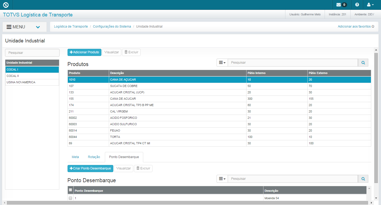Click Excluir button above Produtos
The height and width of the screenshot is (205, 381).
[131, 52]
